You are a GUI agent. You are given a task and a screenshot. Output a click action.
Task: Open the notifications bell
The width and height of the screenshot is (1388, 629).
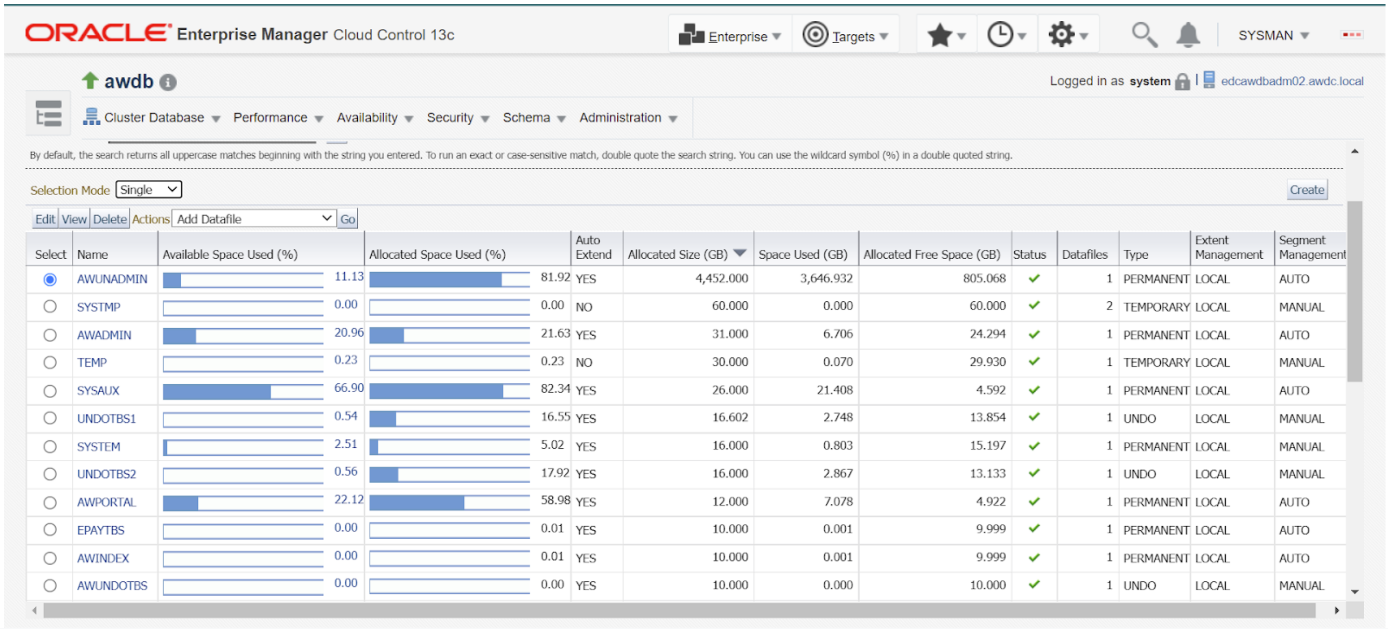coord(1188,36)
